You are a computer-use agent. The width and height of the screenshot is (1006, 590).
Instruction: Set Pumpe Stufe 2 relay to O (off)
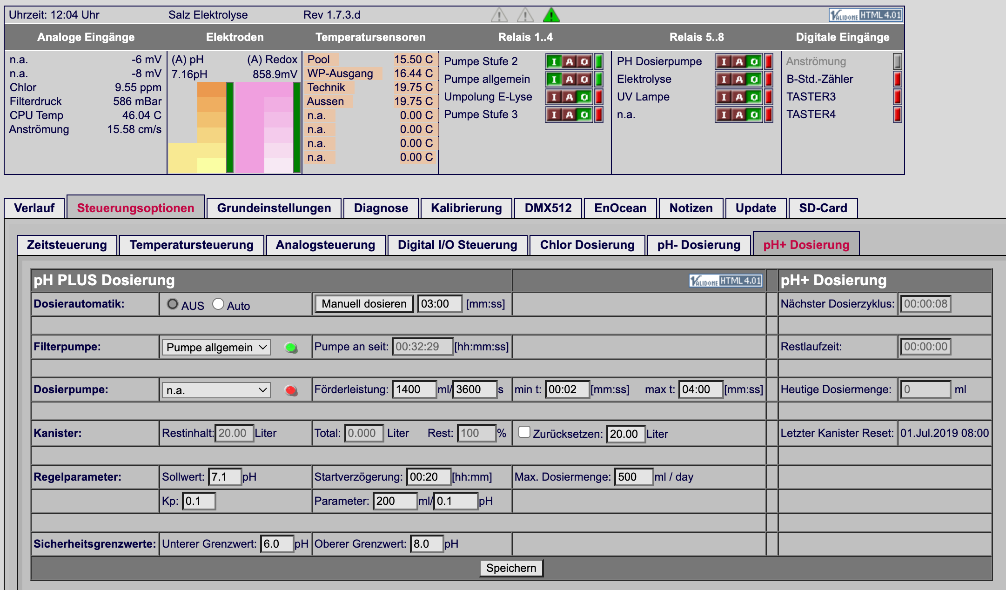pos(584,61)
